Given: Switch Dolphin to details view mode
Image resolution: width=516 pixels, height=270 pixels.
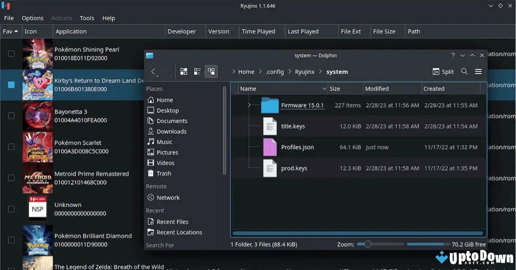Looking at the screenshot, I should pyautogui.click(x=197, y=71).
